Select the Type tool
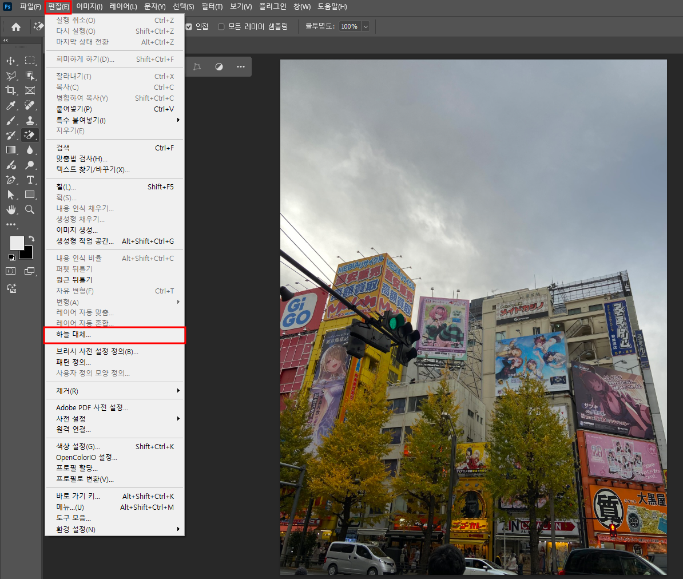This screenshot has height=579, width=683. (30, 180)
